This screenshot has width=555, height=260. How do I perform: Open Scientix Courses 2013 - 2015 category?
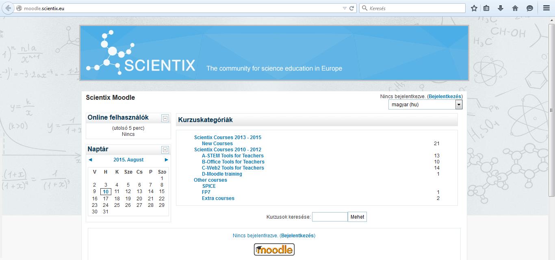click(228, 138)
